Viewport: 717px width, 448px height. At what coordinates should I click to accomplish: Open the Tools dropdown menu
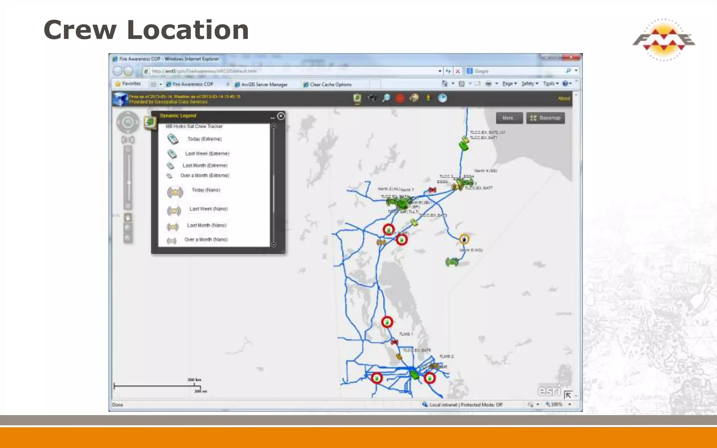pos(550,84)
